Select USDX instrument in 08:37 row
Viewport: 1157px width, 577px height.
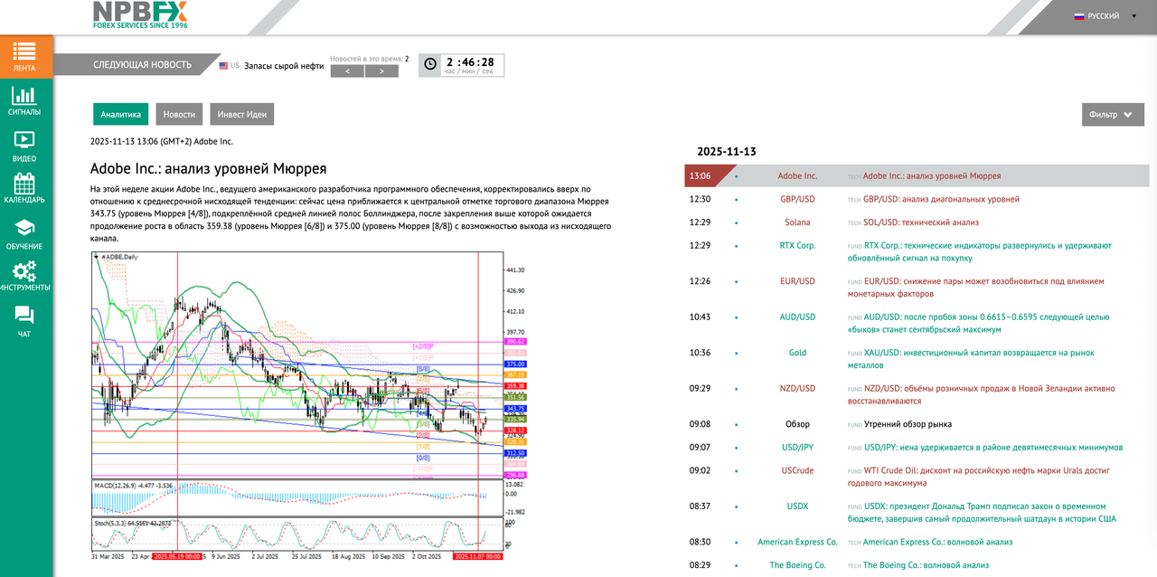[x=797, y=506]
